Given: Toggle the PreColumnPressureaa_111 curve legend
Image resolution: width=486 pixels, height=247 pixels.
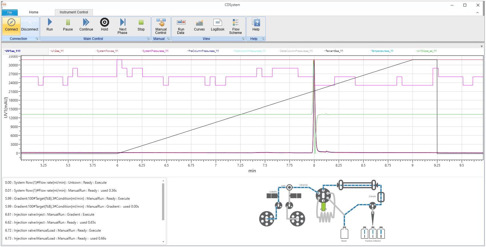Looking at the screenshot, I should click(x=203, y=51).
